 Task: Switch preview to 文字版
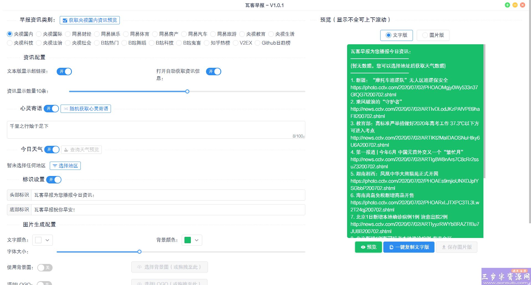[397, 35]
